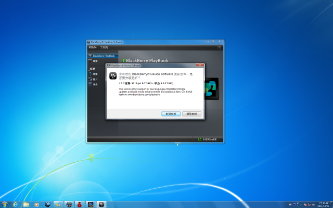This screenshot has width=333, height=208.
Task: Click the Show Desktop strip at taskbar end
Action: click(331, 204)
